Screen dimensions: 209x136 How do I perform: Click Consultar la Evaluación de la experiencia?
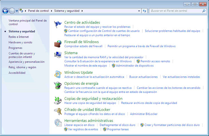[98, 61]
